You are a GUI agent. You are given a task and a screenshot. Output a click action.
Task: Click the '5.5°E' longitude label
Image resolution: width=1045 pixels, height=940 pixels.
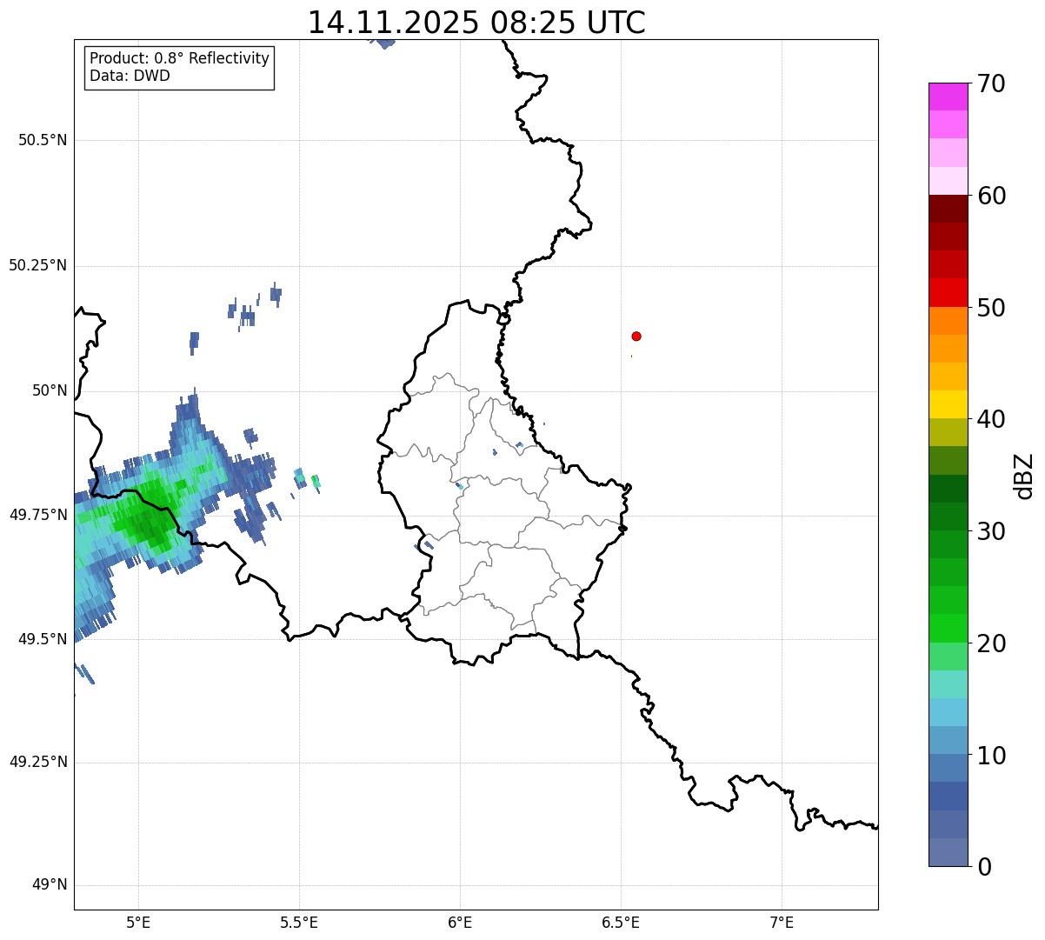click(x=299, y=922)
